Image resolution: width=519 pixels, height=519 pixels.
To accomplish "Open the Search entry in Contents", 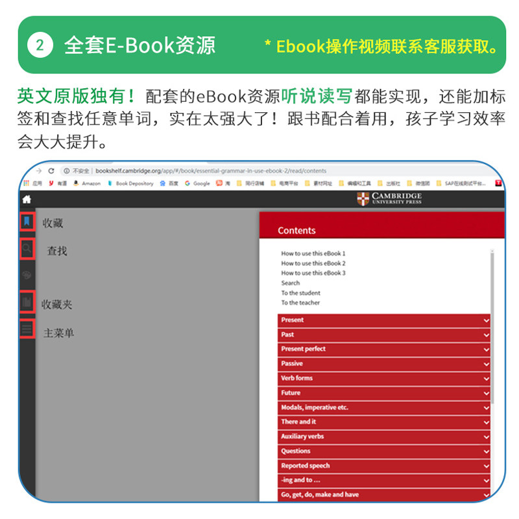I will pos(291,283).
